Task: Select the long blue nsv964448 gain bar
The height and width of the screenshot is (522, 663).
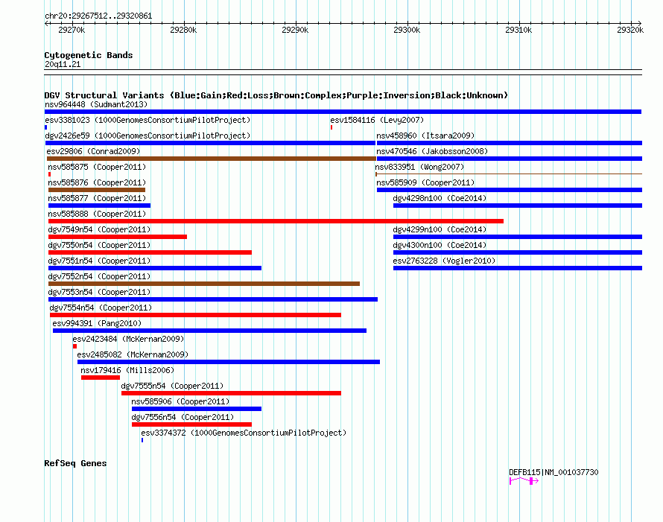Action: click(343, 112)
